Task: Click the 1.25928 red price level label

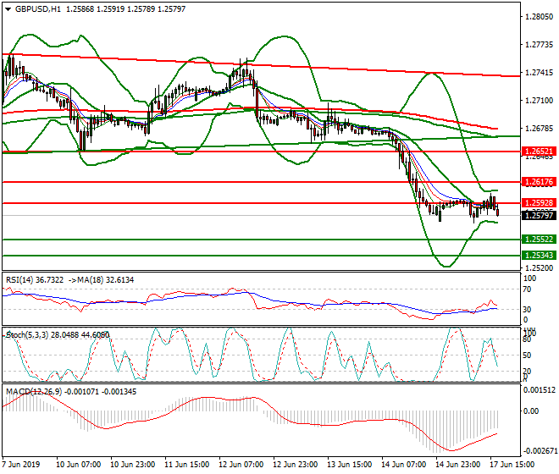Action: [x=539, y=203]
